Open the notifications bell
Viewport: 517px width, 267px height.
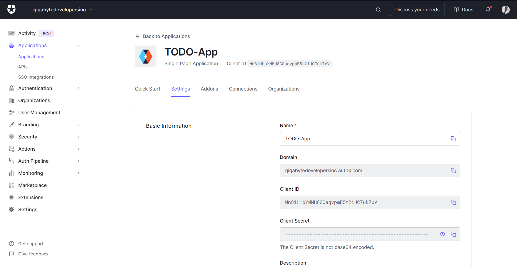(488, 10)
